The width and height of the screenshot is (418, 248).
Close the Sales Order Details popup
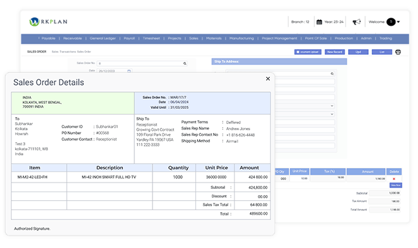(x=268, y=79)
